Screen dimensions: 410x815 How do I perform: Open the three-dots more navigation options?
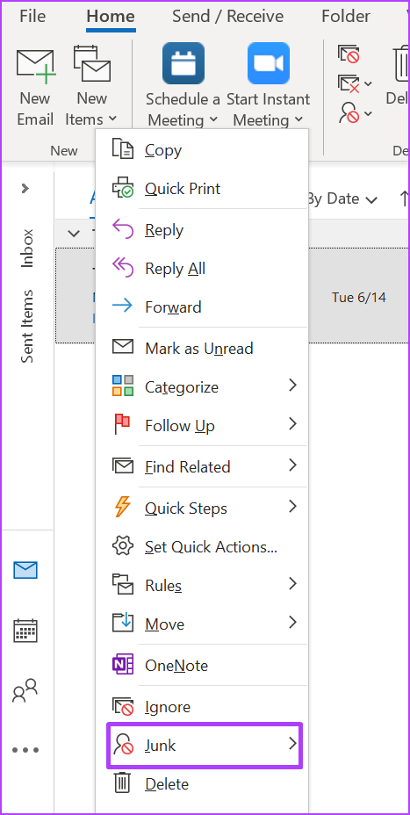(x=25, y=750)
